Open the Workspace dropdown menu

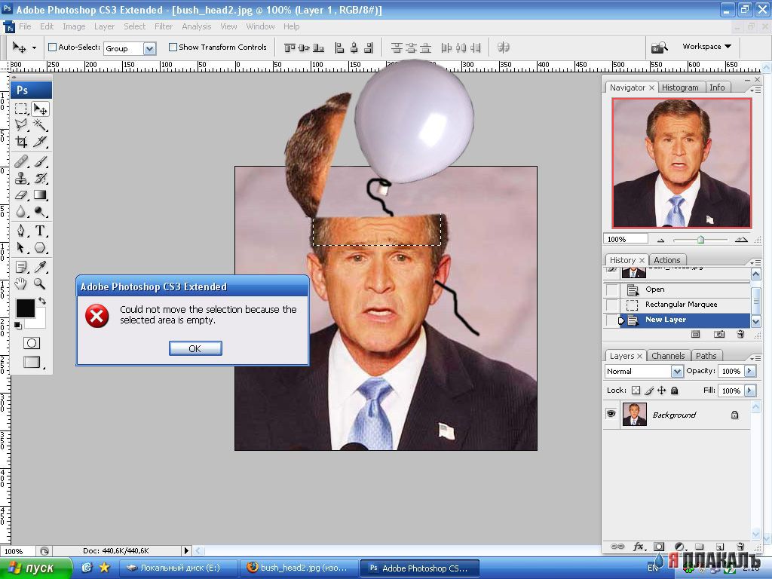tap(706, 46)
